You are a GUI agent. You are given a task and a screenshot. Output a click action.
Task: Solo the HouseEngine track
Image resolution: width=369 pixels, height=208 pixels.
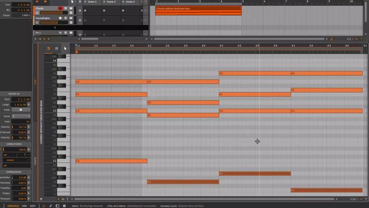[66, 18]
